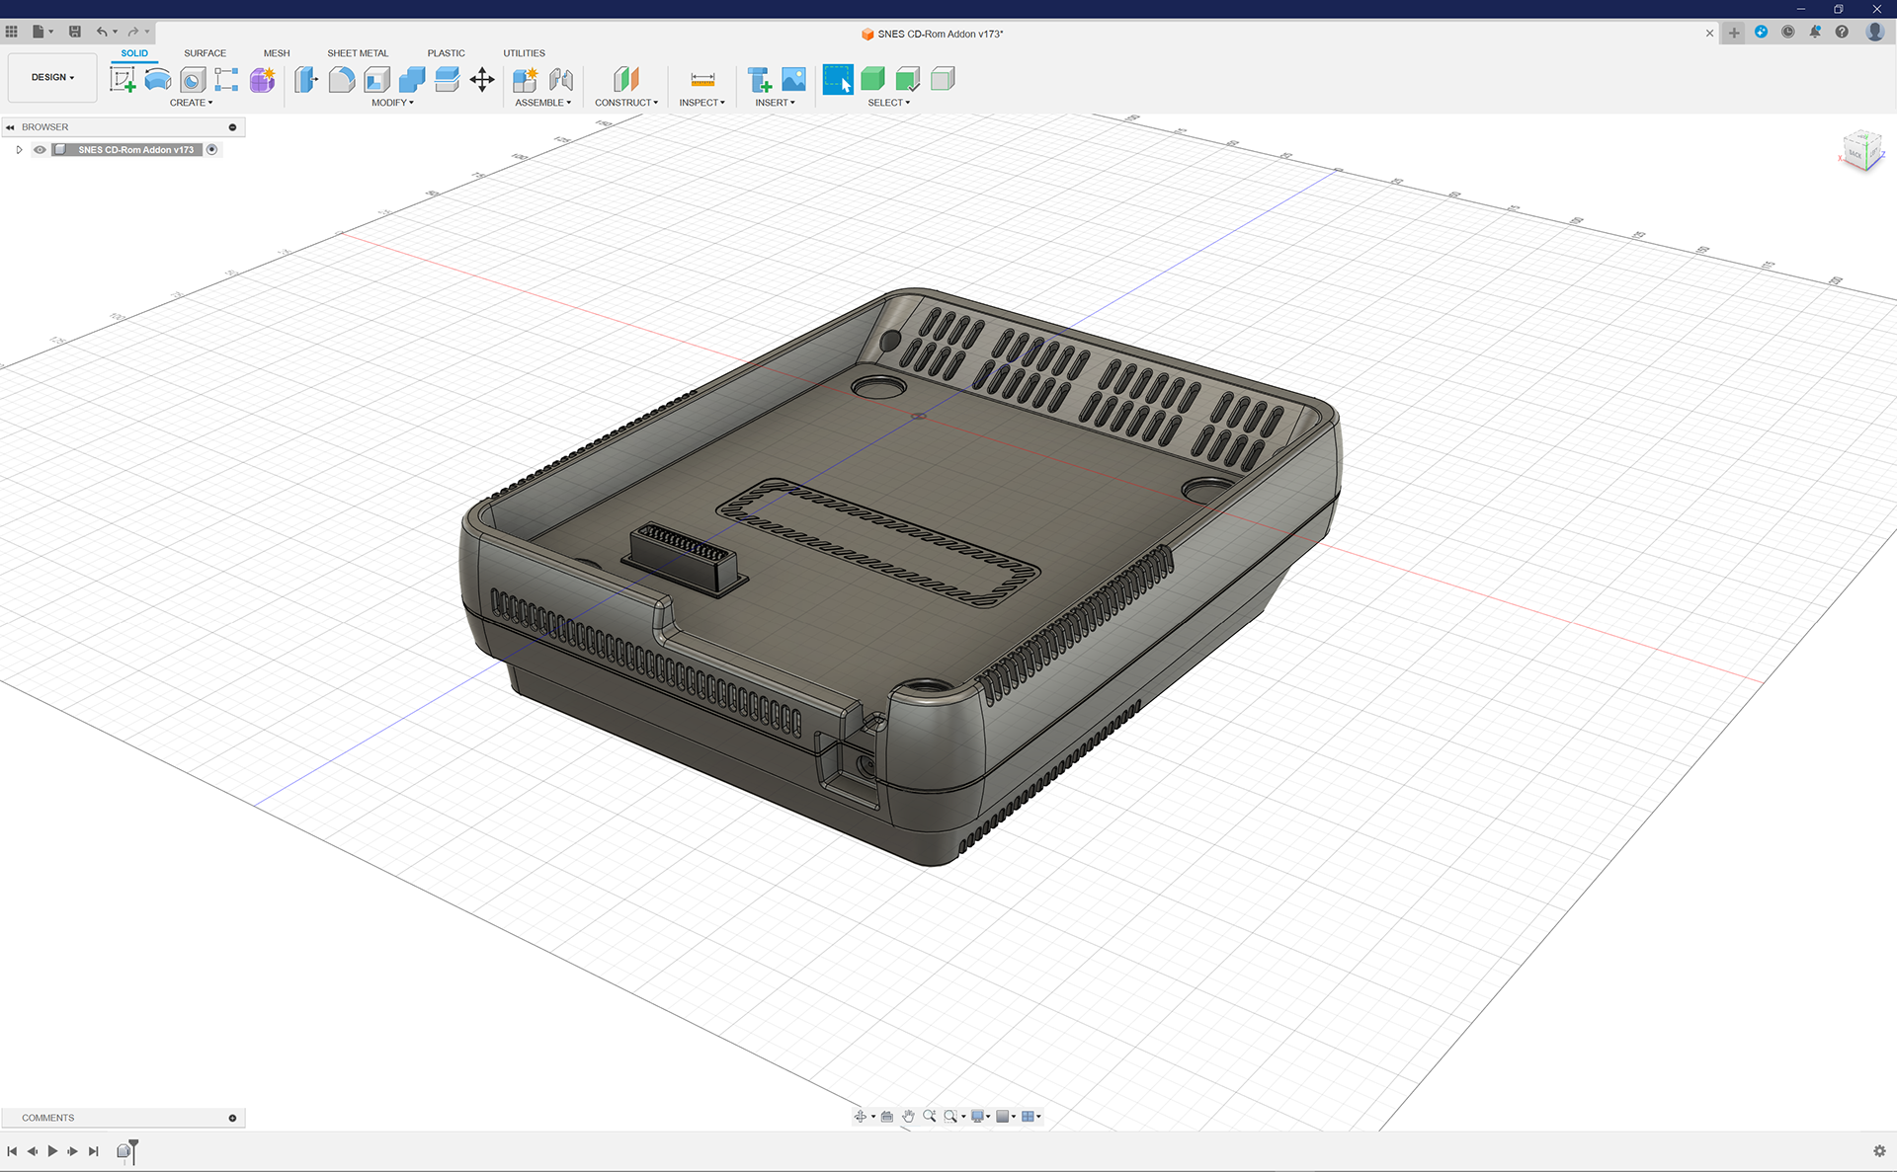
Task: Activate the Orbit tool
Action: point(861,1117)
